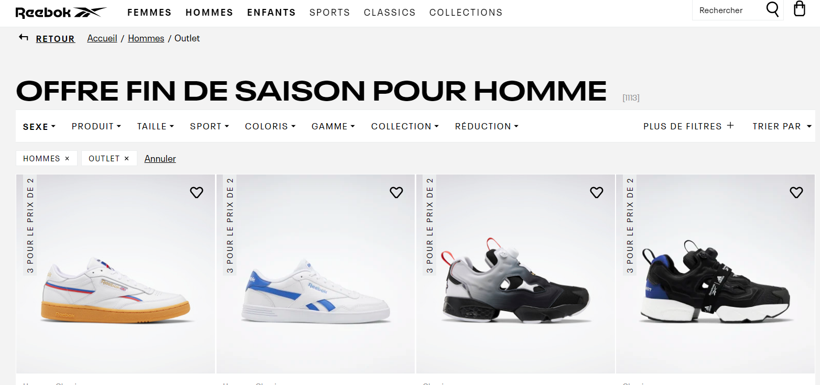Wishlist the black Instapump with blue heel
820x385 pixels.
[796, 193]
